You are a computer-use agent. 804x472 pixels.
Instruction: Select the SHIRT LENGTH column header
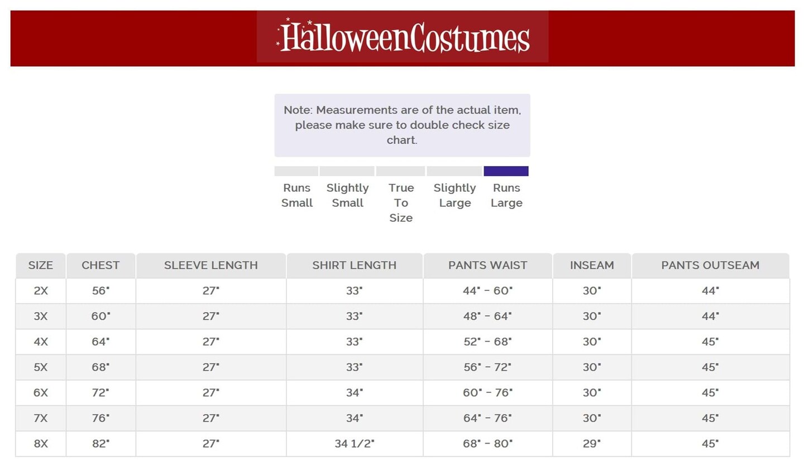click(x=354, y=265)
